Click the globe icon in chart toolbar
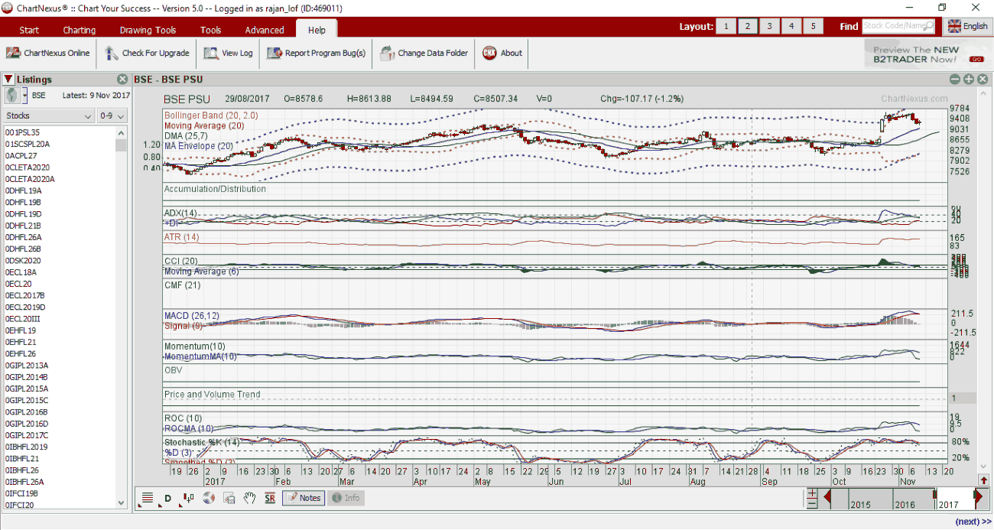Screen dimensions: 994x530 click(x=209, y=498)
